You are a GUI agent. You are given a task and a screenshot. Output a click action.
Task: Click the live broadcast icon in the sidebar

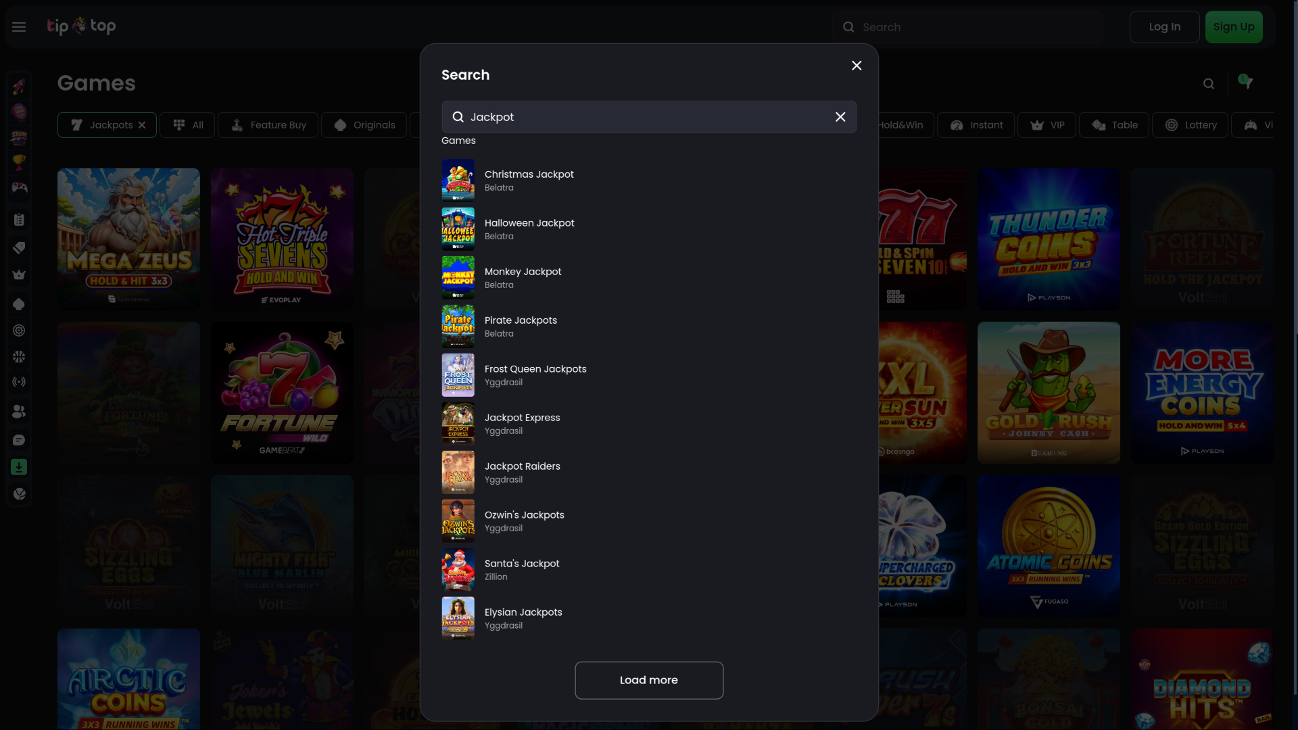pos(19,382)
